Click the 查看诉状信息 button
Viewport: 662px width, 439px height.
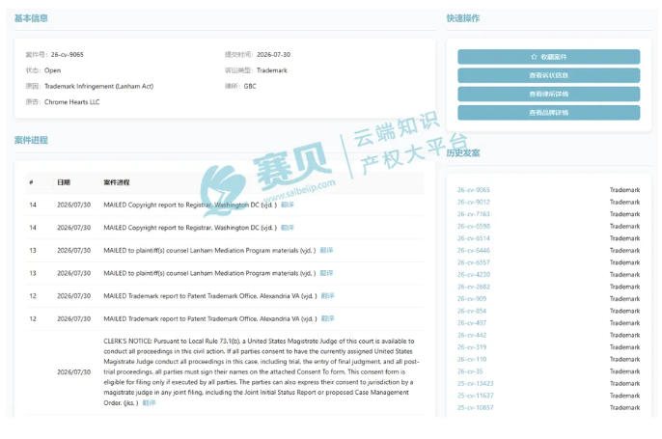pos(548,75)
